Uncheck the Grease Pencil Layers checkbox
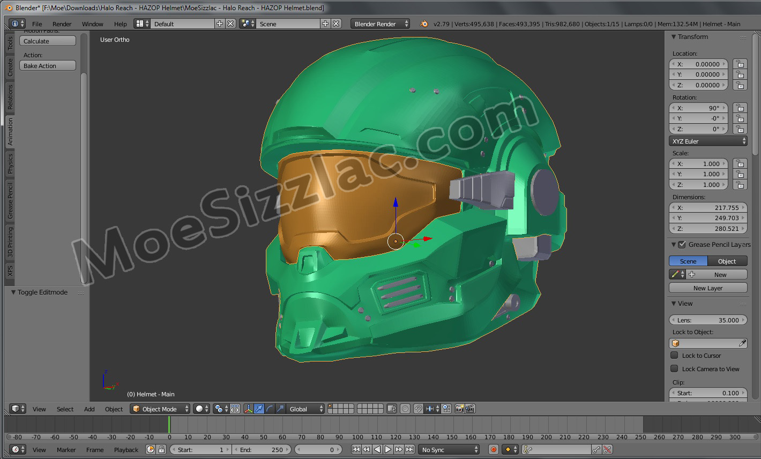Viewport: 761px width, 459px height. click(x=682, y=245)
